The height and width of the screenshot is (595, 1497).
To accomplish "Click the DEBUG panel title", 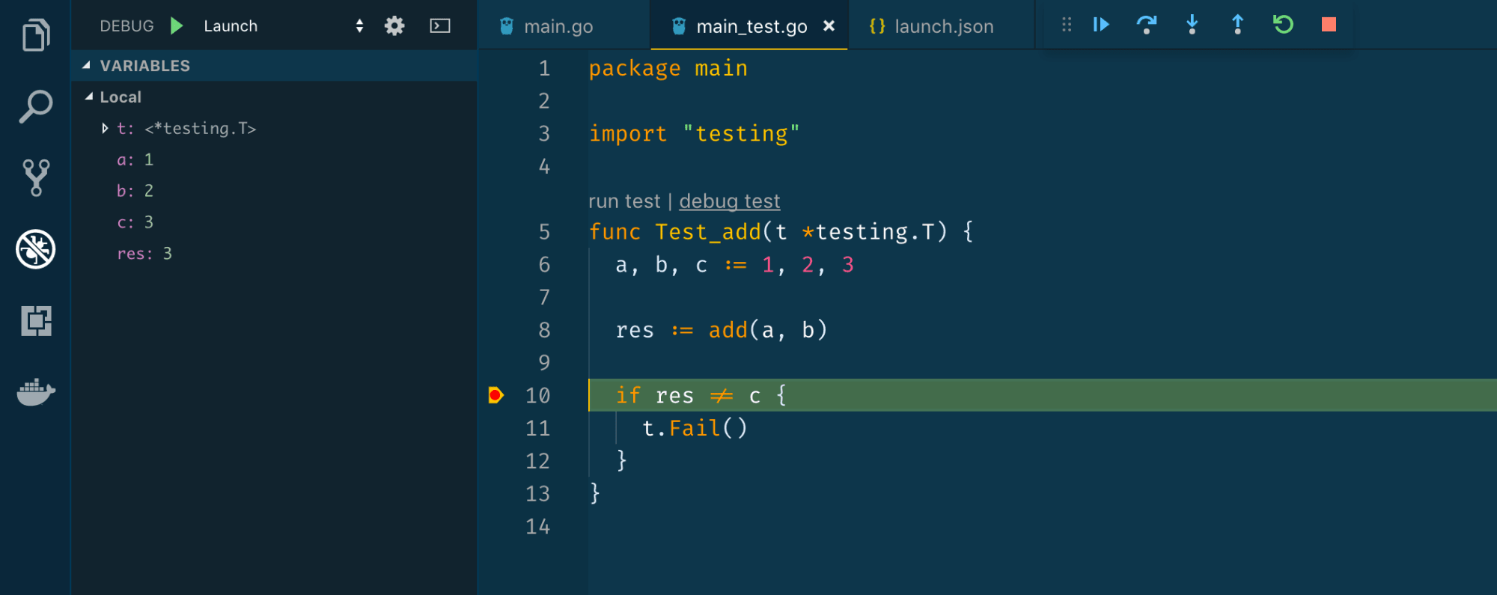I will pos(126,26).
